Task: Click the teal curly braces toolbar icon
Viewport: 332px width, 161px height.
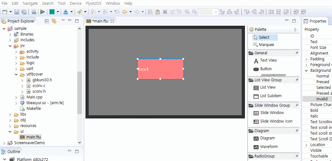Action: tap(52, 11)
